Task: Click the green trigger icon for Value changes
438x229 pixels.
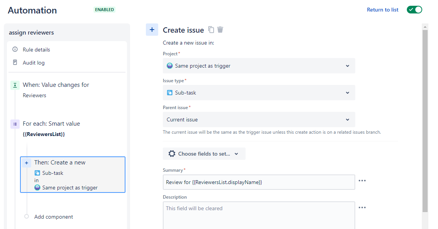Action: point(15,85)
